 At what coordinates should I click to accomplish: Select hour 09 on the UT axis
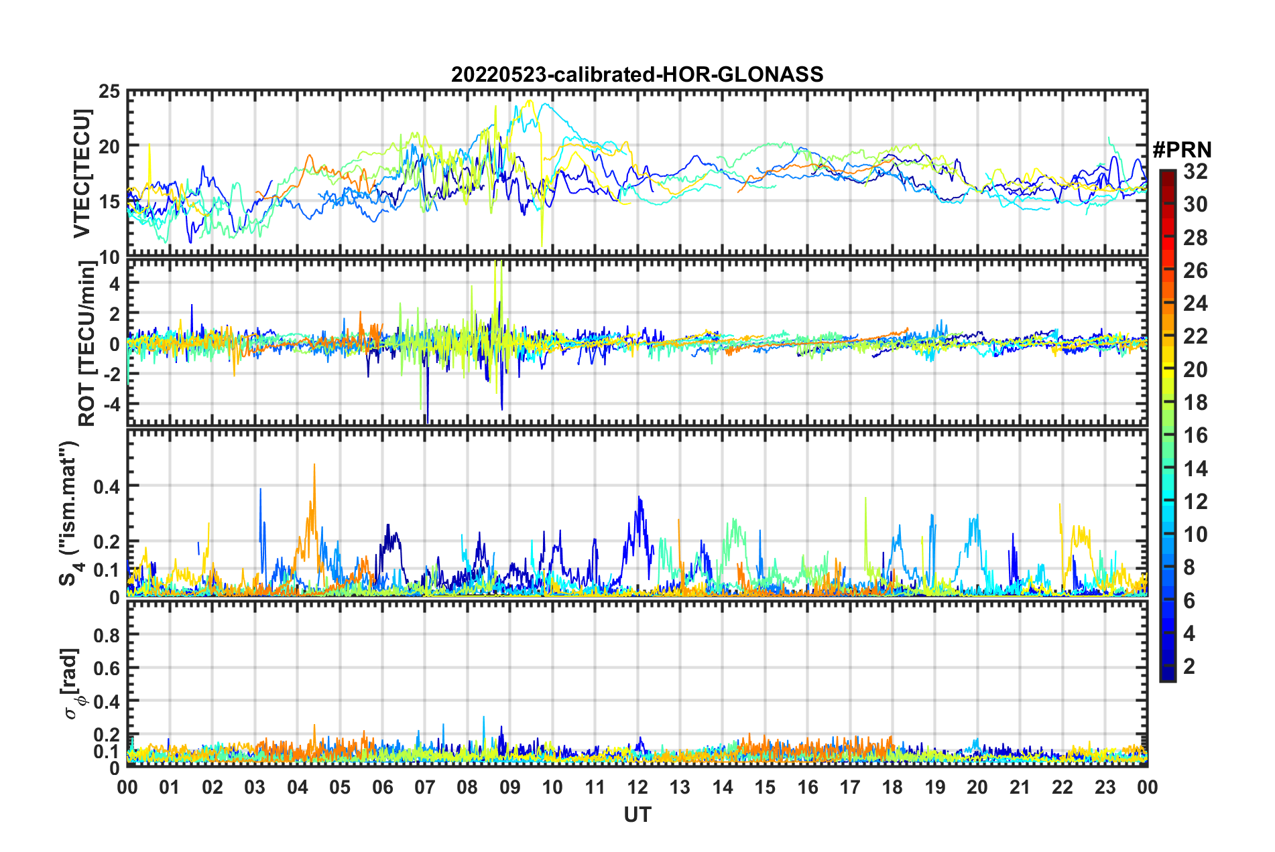(x=510, y=787)
